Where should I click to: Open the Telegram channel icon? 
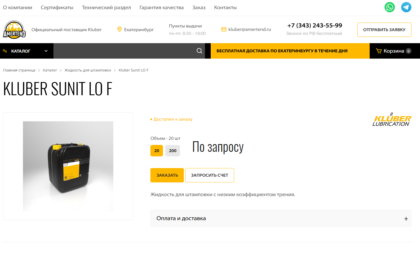click(406, 7)
